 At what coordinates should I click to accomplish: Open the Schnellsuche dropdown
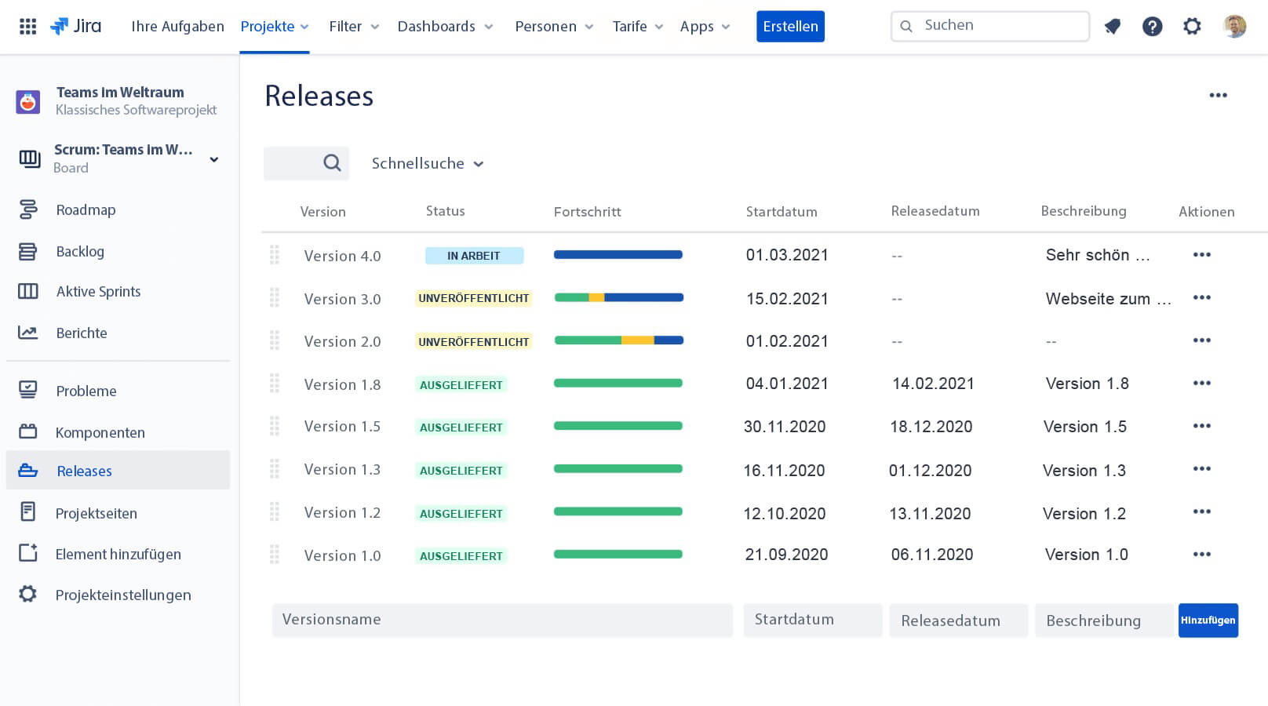[x=428, y=164]
